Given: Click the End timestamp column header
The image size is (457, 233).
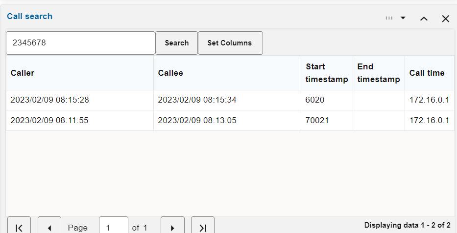Looking at the screenshot, I should pos(378,73).
